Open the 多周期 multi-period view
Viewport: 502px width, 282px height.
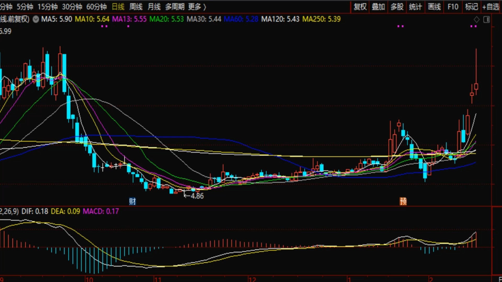click(x=174, y=7)
